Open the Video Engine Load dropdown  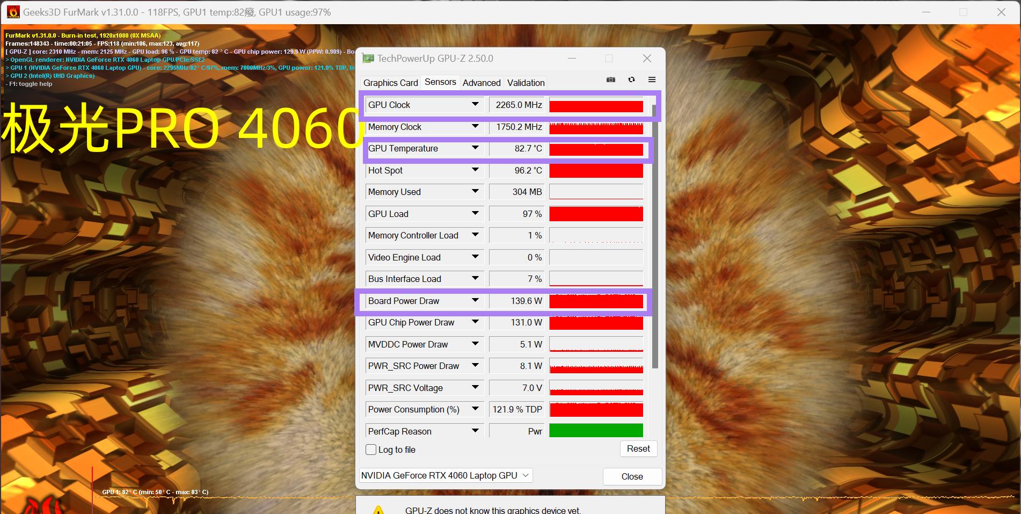(475, 257)
